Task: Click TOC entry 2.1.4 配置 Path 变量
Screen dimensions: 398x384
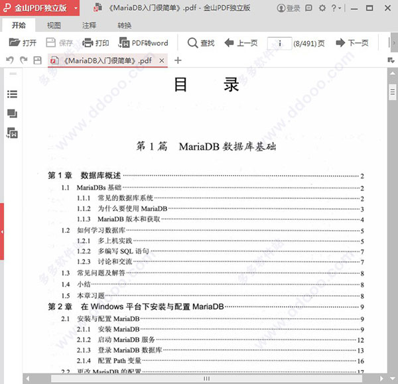Action: point(220,361)
